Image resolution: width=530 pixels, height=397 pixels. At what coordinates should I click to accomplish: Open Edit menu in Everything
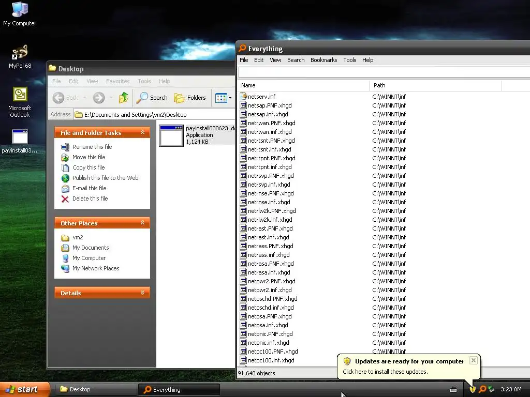point(259,60)
